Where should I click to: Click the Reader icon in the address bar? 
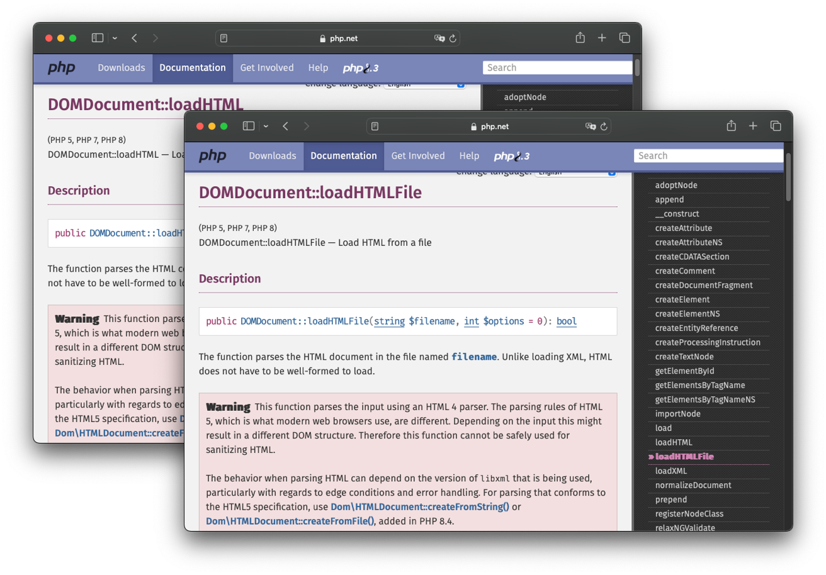[x=375, y=126]
